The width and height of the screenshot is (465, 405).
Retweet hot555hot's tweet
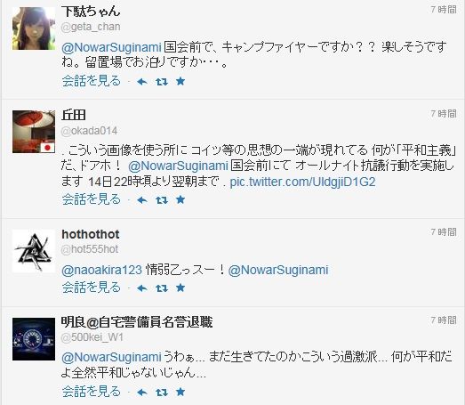click(162, 288)
